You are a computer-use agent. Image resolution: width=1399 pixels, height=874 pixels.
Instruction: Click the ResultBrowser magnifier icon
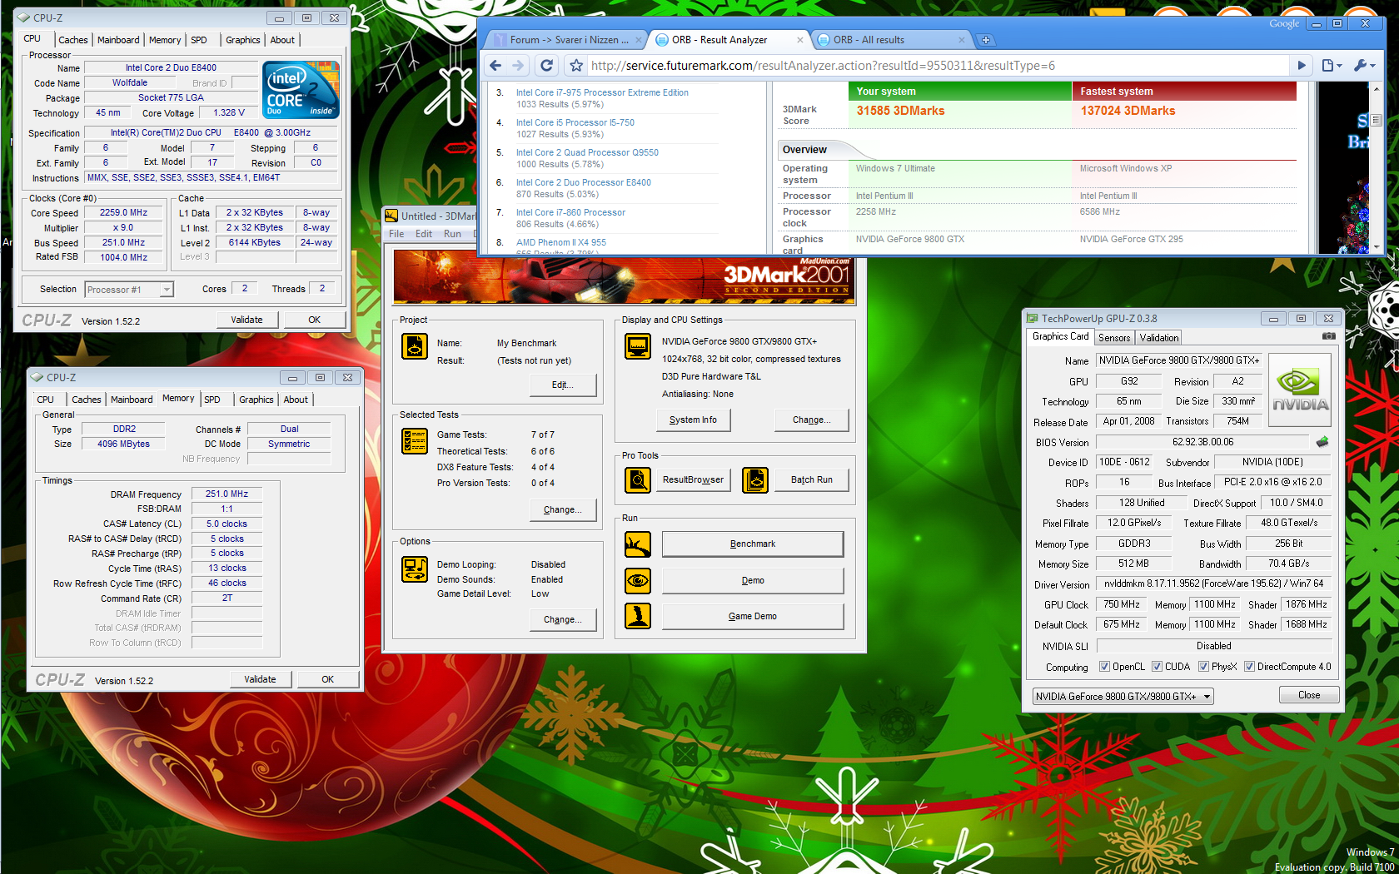coord(638,480)
